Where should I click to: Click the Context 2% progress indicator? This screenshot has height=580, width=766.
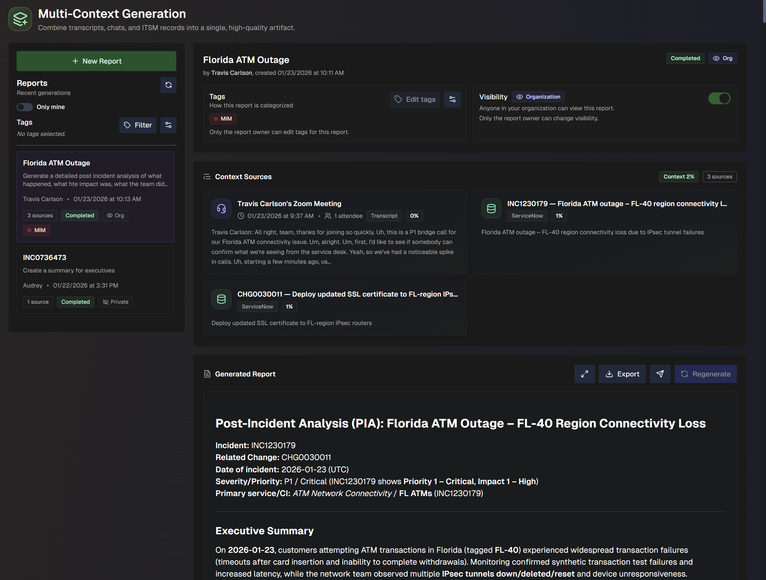tap(678, 177)
